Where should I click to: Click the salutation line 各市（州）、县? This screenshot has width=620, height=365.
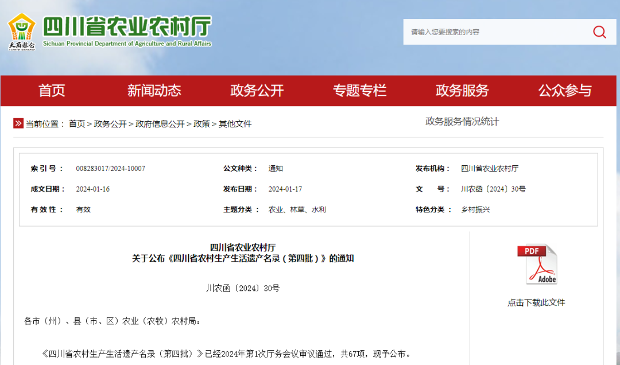click(113, 321)
